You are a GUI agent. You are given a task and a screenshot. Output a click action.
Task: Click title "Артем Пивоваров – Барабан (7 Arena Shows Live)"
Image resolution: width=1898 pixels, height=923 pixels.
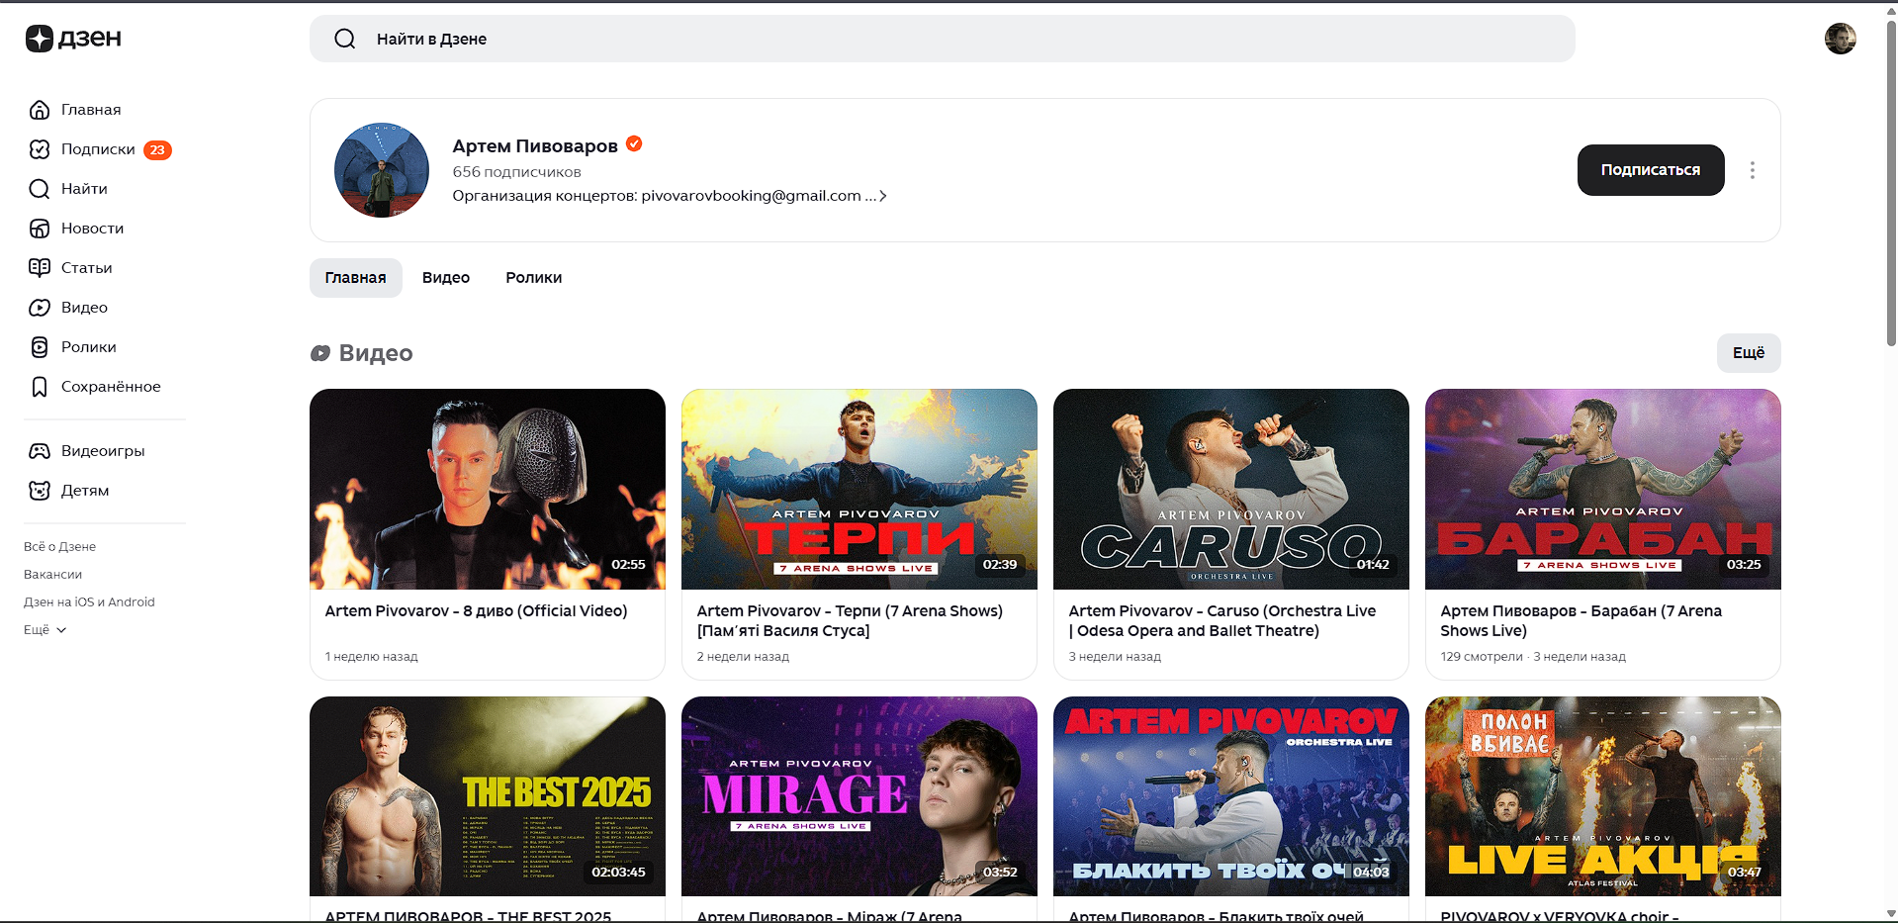pos(1582,621)
